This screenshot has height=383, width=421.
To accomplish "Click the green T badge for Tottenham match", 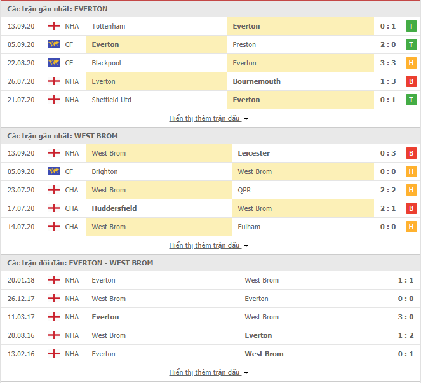I will point(411,26).
